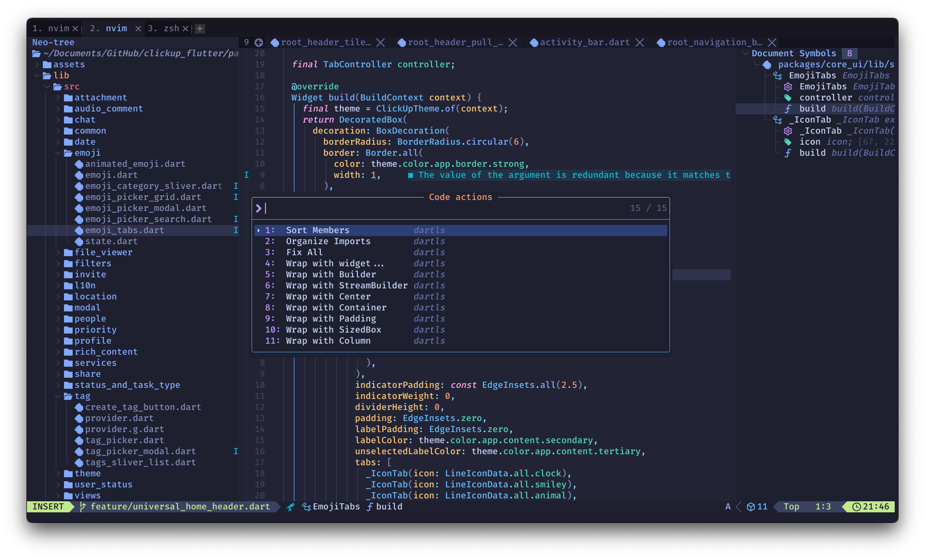Open tag_picker.dart from the tree
The image size is (925, 558).
(x=125, y=440)
